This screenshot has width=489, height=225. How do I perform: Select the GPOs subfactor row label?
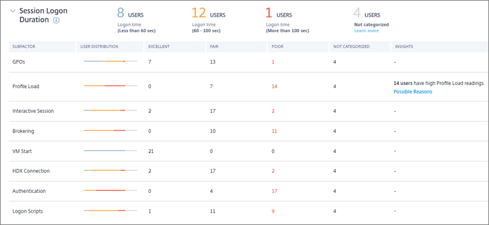tap(19, 62)
